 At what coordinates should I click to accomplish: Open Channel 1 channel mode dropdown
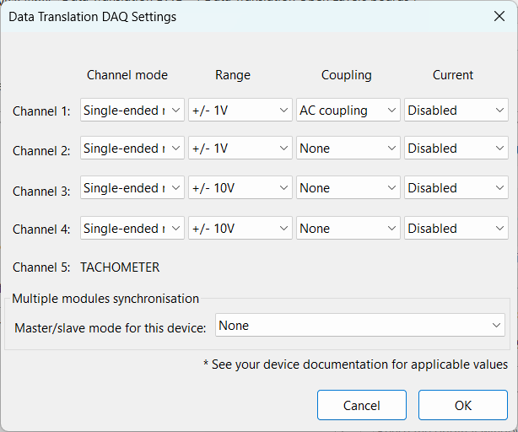[132, 111]
